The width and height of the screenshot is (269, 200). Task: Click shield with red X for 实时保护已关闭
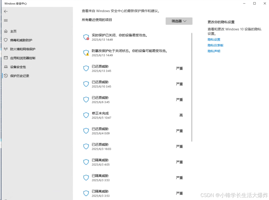coord(86,37)
